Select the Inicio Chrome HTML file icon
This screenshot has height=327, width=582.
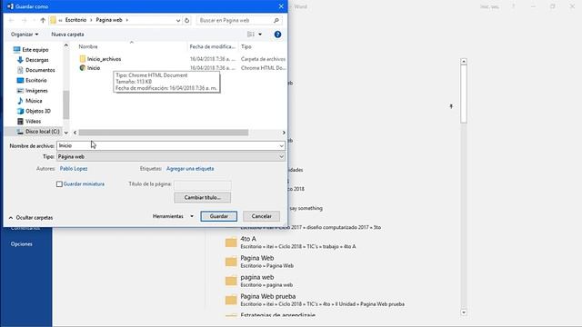click(x=83, y=68)
